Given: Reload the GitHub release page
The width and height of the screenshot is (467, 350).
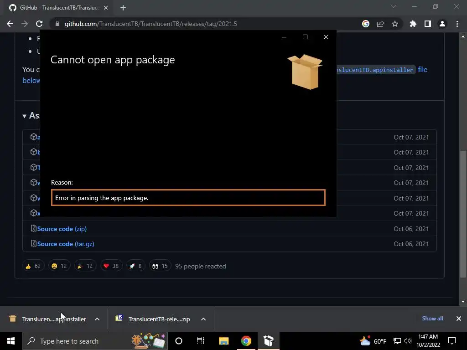Looking at the screenshot, I should [x=39, y=24].
